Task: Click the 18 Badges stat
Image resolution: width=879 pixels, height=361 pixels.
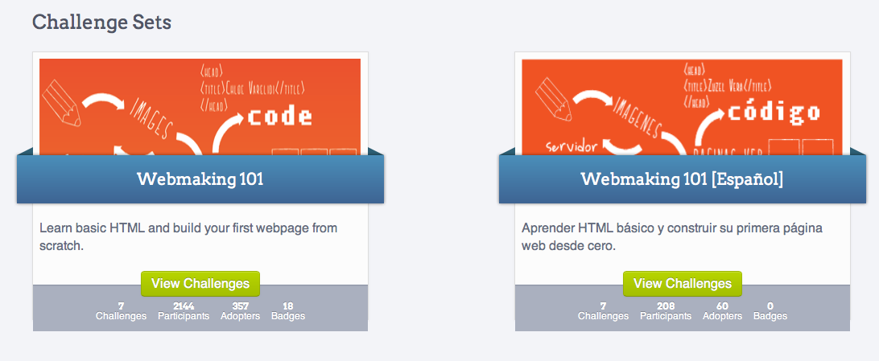Action: [x=288, y=311]
